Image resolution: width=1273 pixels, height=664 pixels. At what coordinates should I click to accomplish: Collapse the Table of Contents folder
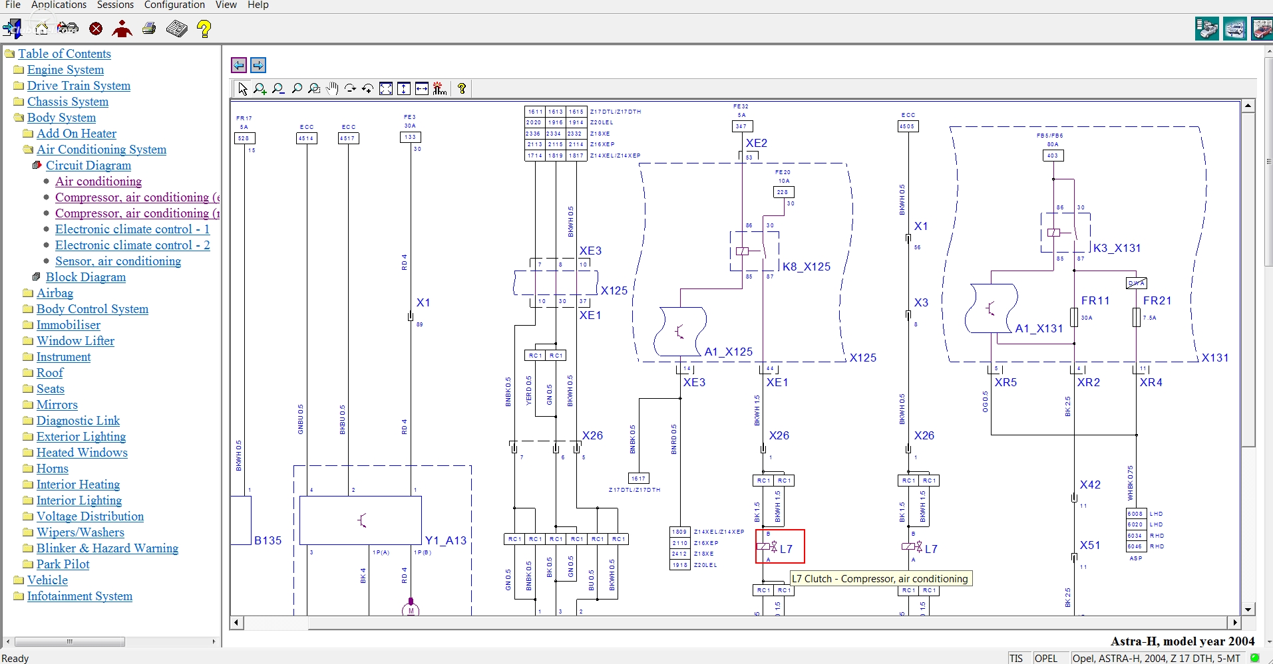click(x=10, y=54)
